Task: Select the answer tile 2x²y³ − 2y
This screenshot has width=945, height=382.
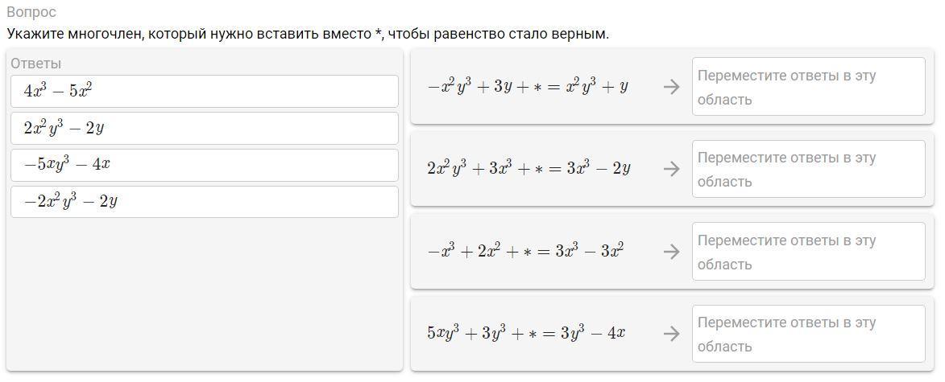Action: 205,128
